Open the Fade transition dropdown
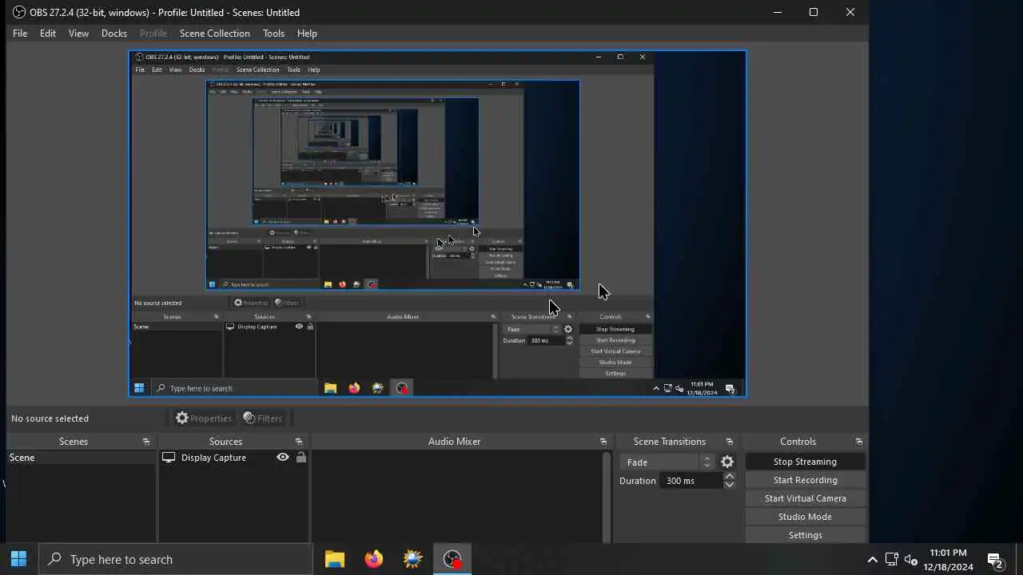The height and width of the screenshot is (575, 1023). point(667,462)
